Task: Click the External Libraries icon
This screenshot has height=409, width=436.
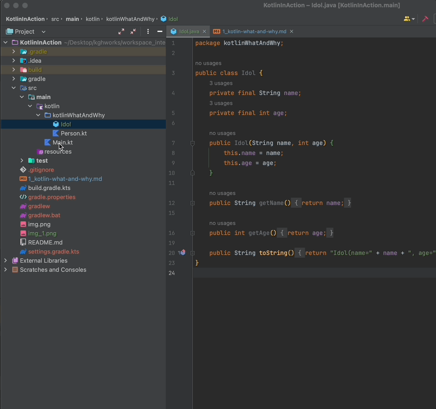Action: pyautogui.click(x=15, y=260)
